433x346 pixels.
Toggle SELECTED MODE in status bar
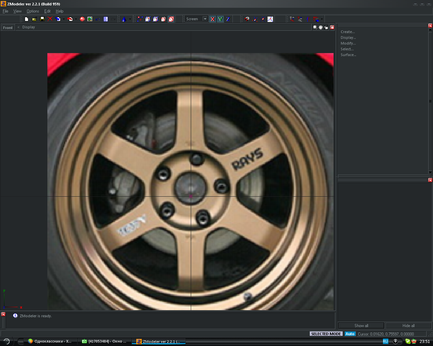point(326,334)
